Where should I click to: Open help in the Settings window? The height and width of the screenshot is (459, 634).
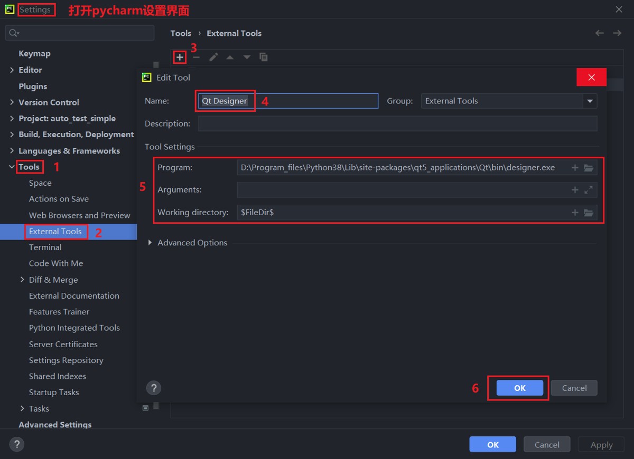coord(16,444)
